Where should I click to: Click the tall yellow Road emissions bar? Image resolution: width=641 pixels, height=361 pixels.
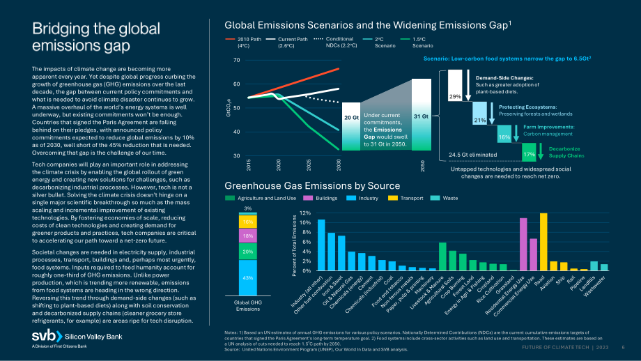543,242
